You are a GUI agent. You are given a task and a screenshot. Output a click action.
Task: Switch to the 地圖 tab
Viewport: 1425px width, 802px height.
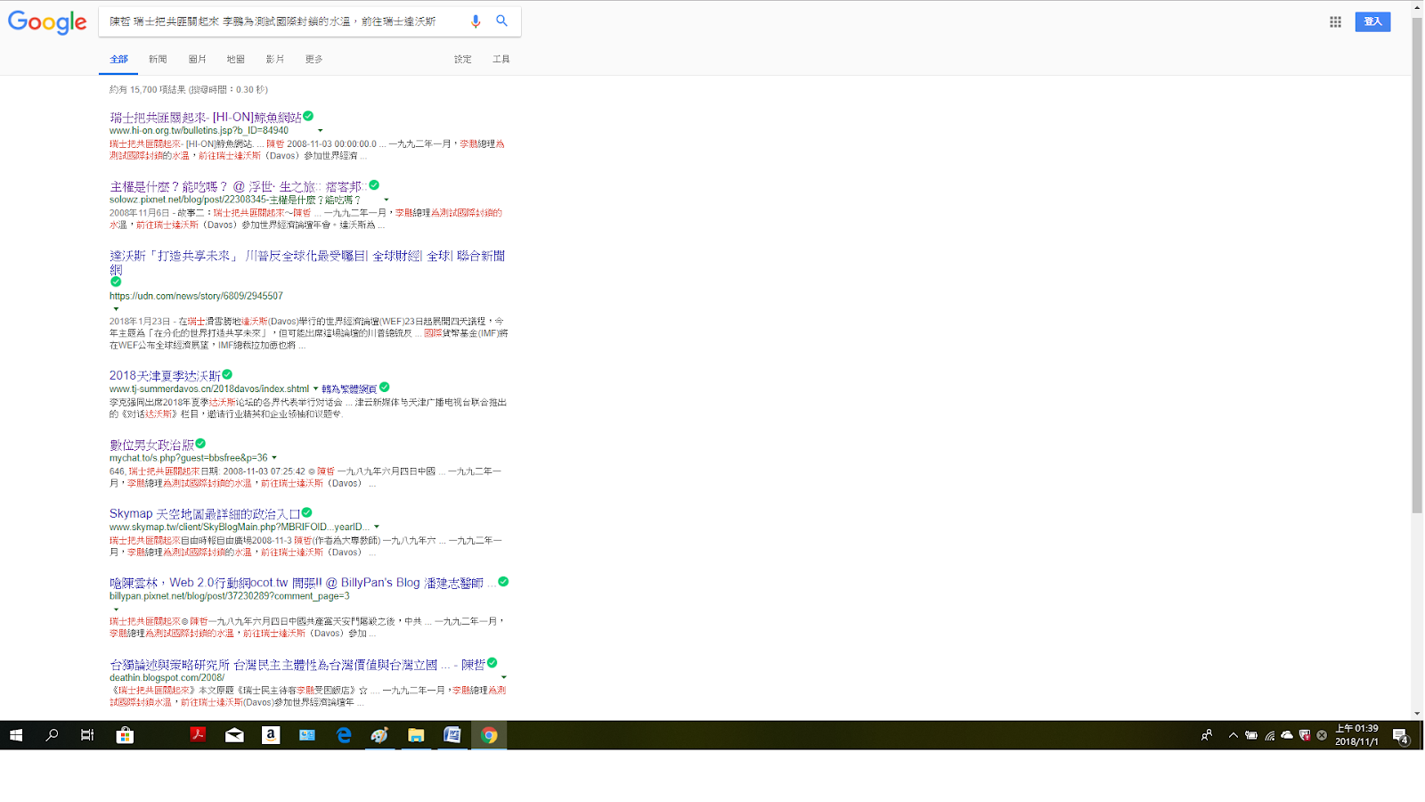click(x=235, y=59)
